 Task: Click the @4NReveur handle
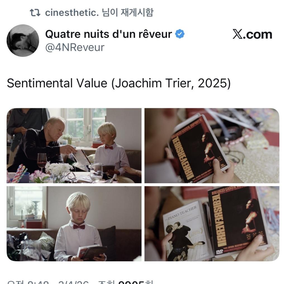(x=75, y=47)
